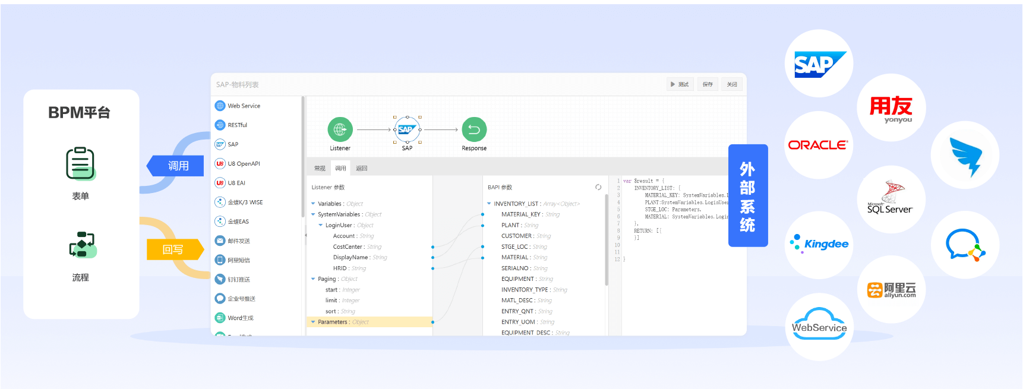Select the 企业号推送 connector
1026x389 pixels.
[235, 299]
